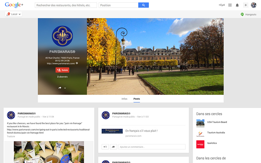Share the PARISMARAIS page with arrow icon
Viewport: 261px width, 163px height.
(x=60, y=88)
